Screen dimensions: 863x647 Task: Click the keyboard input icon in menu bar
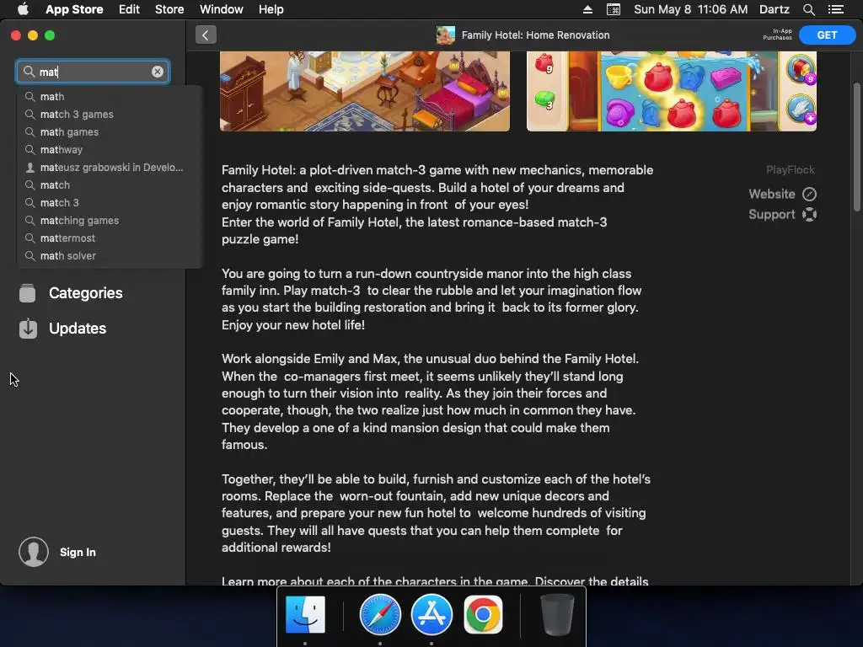point(614,9)
